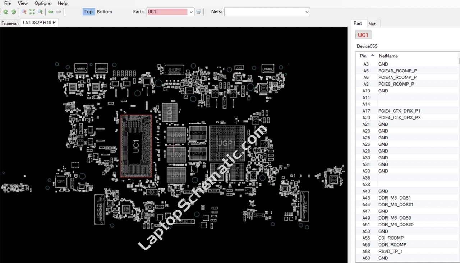Image resolution: width=460 pixels, height=263 pixels.
Task: Select the UD3 component on the board
Action: (x=176, y=135)
